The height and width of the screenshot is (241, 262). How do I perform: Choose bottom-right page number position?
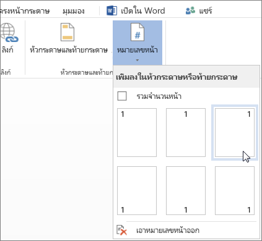point(235,190)
